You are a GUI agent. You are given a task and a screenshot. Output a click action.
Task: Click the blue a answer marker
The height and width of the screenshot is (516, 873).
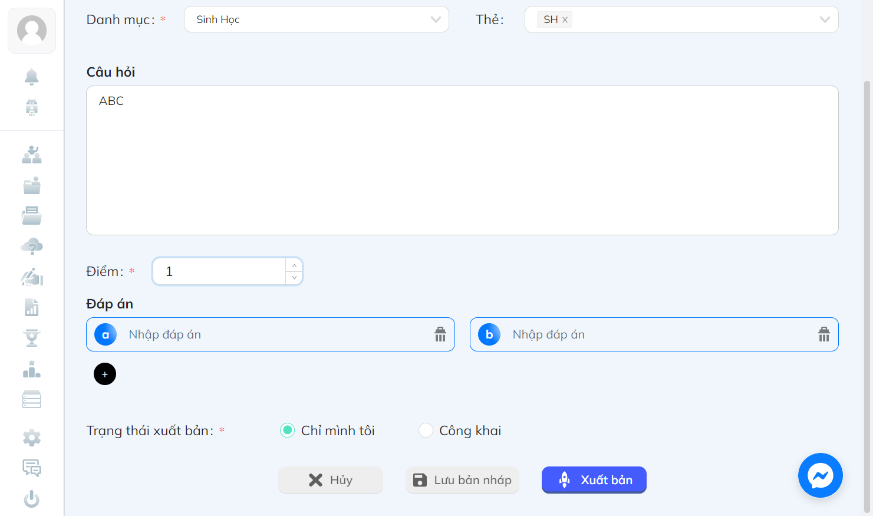(x=106, y=334)
